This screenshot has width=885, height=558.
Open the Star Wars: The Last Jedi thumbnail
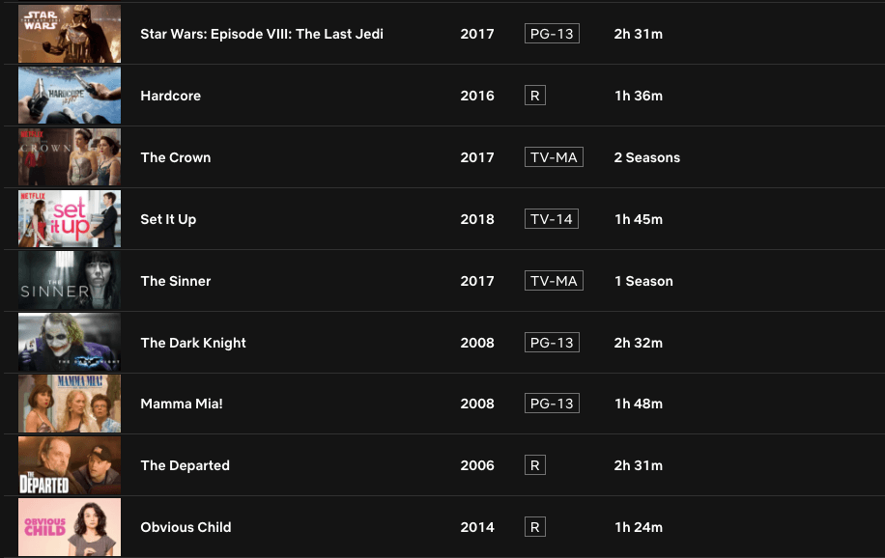coord(70,34)
